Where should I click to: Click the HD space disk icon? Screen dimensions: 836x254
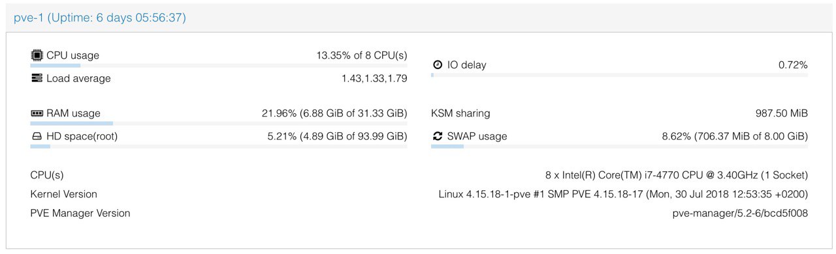(x=37, y=136)
